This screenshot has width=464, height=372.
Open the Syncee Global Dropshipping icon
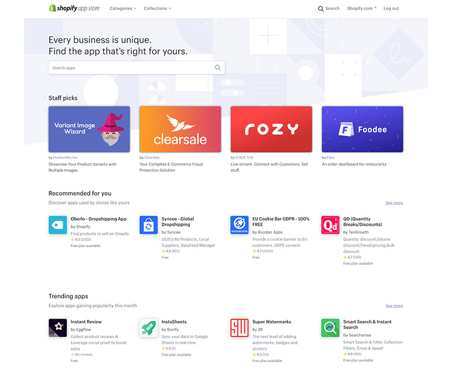(148, 225)
